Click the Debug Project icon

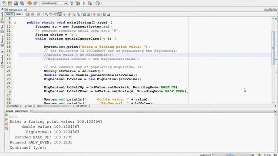point(90,3)
